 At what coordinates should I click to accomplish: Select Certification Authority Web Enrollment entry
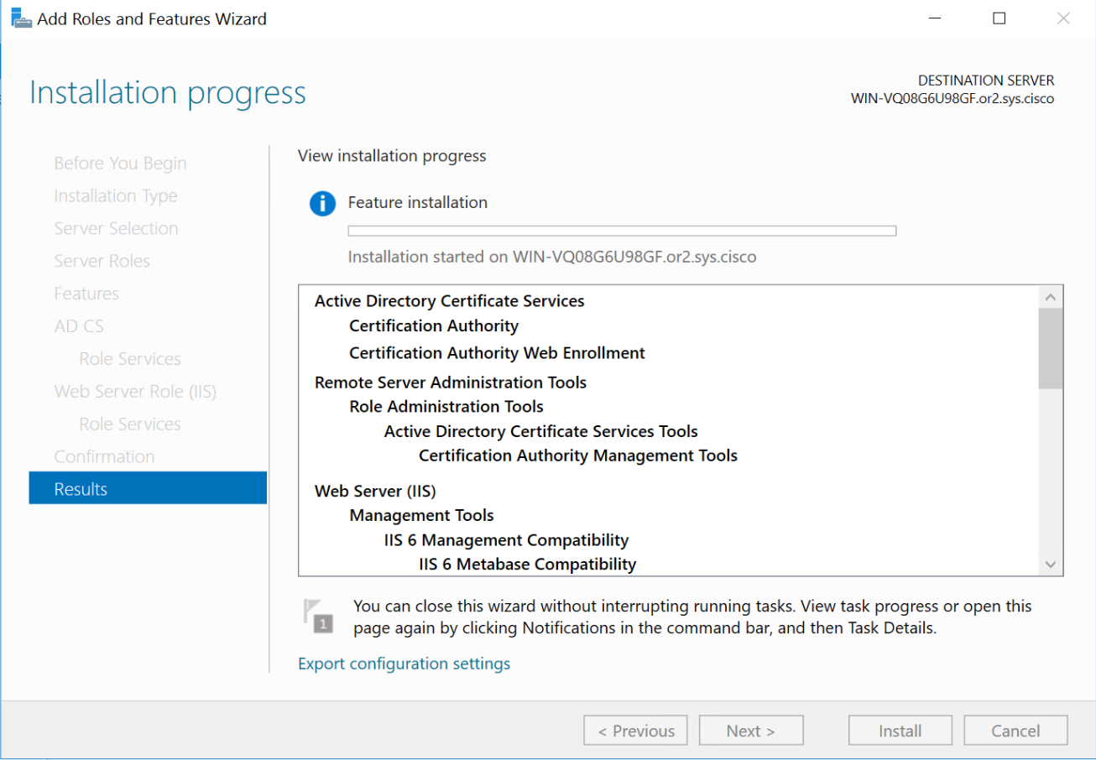click(497, 353)
